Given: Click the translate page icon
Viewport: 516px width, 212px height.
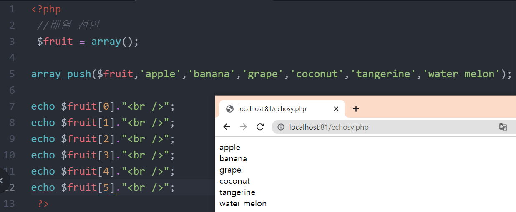Looking at the screenshot, I should coord(503,127).
